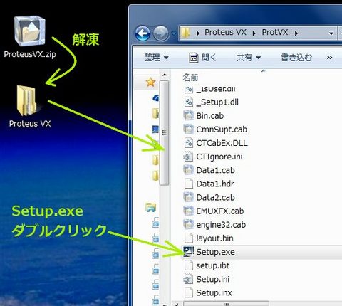Click the folder icon in address bar
This screenshot has width=342, height=306.
[186, 33]
